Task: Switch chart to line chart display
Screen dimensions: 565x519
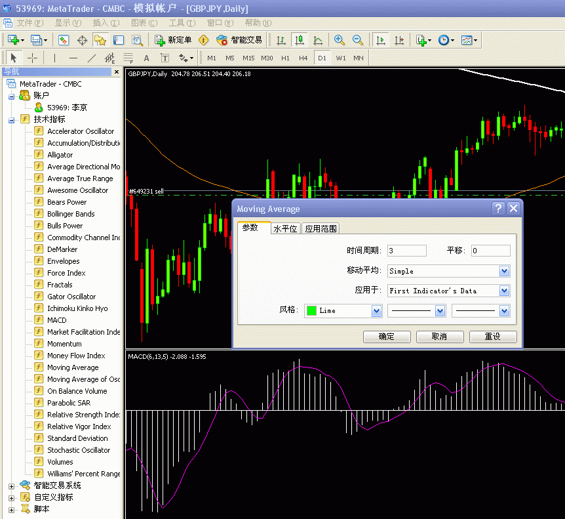Action: point(318,40)
